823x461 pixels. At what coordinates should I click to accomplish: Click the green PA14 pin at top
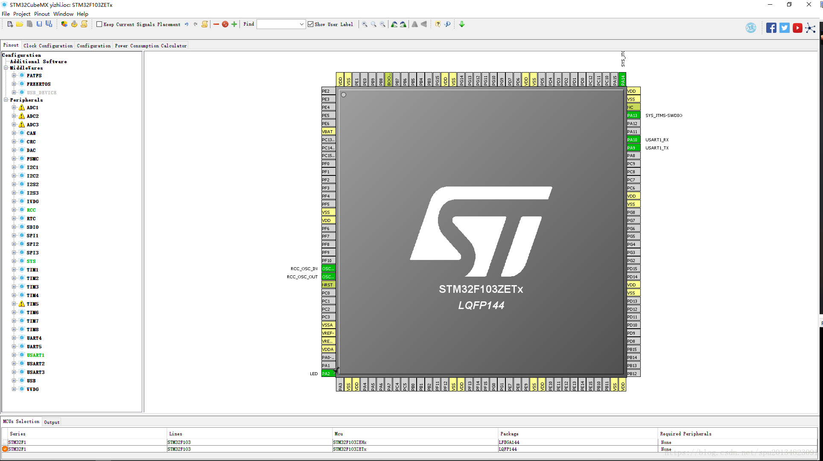(623, 79)
